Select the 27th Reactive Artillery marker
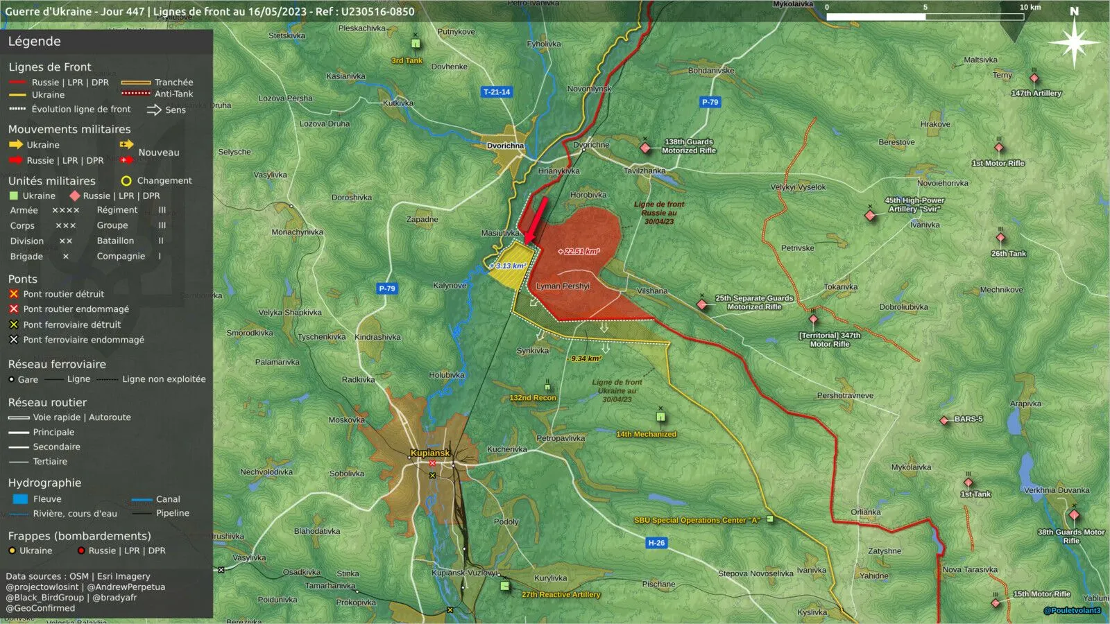 pos(505,586)
